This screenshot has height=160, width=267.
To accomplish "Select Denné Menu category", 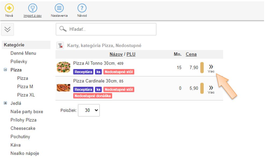I will coord(23,53).
